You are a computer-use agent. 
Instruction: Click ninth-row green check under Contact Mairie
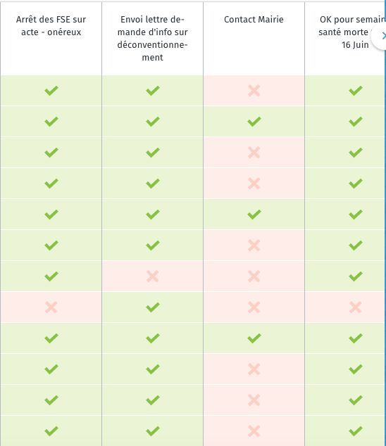tap(254, 338)
